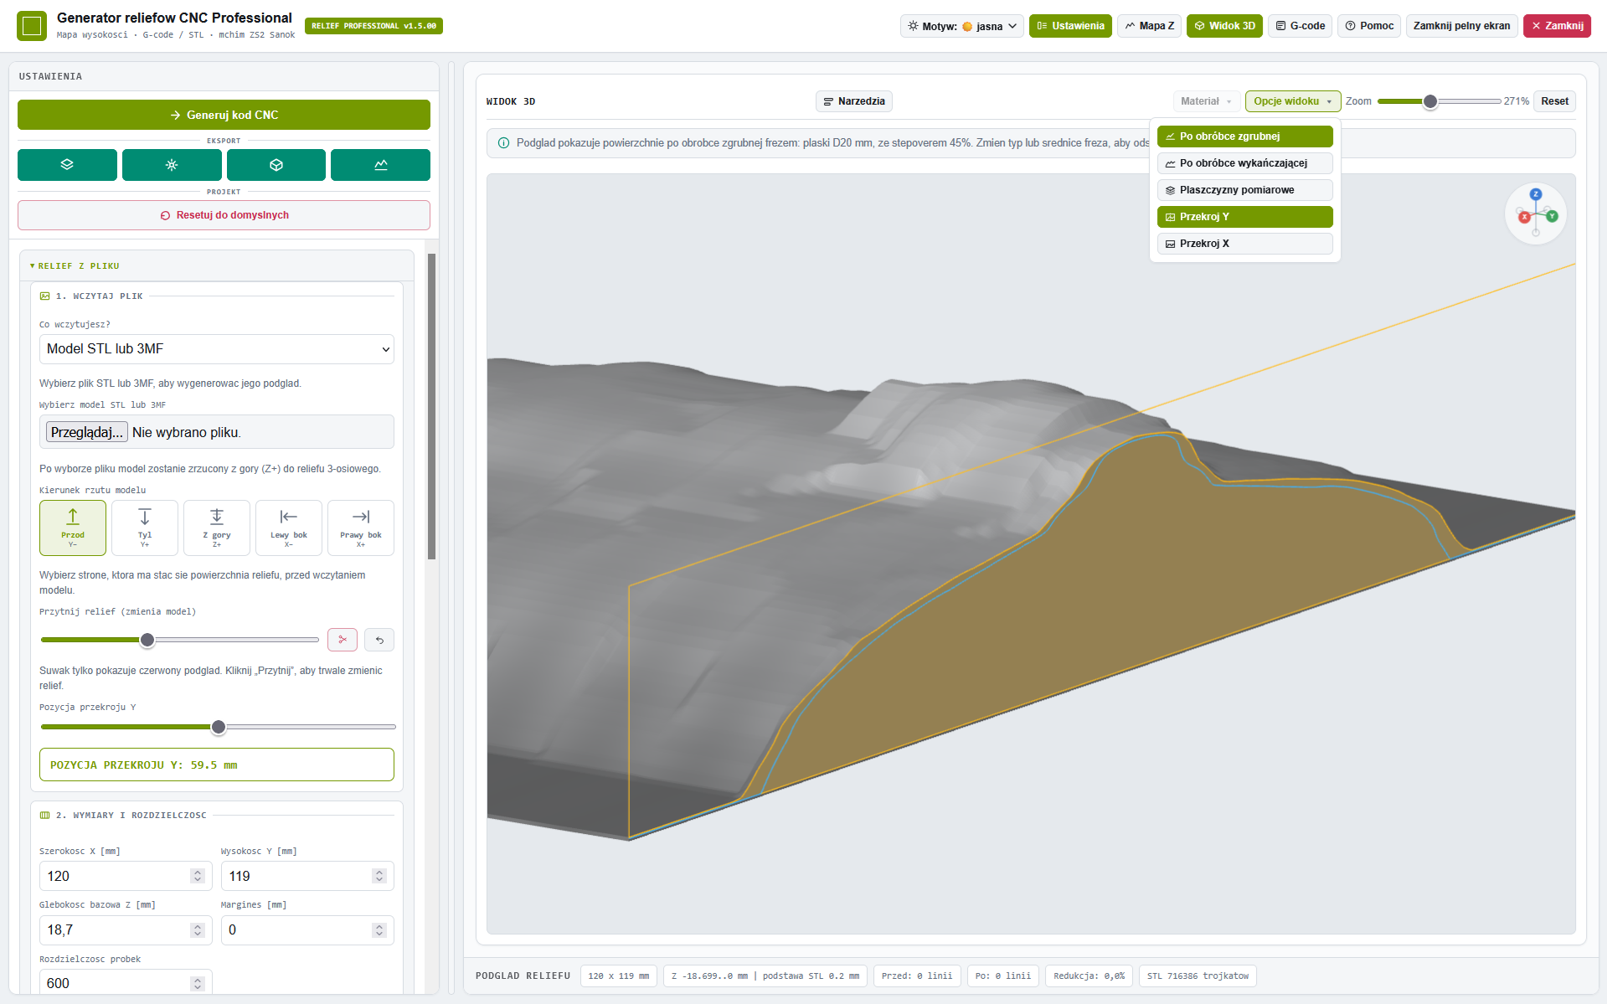Image resolution: width=1607 pixels, height=1004 pixels.
Task: Click the scissors trim relief icon
Action: pos(343,640)
